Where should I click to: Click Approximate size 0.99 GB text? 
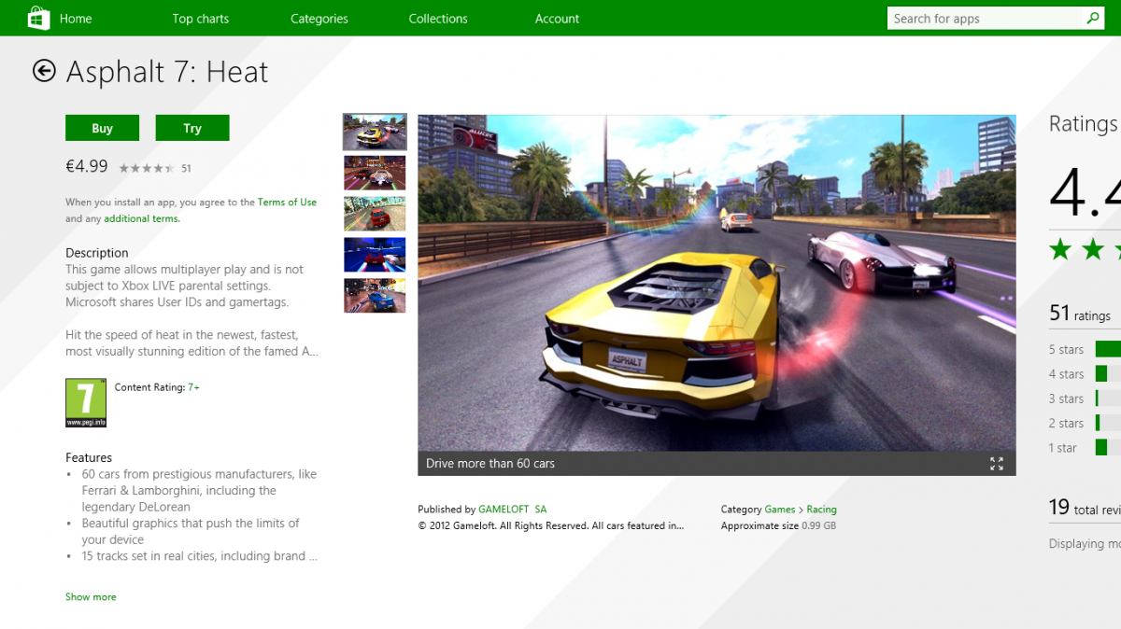(x=778, y=526)
